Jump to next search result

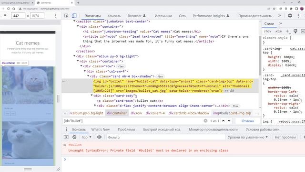coord(229,121)
